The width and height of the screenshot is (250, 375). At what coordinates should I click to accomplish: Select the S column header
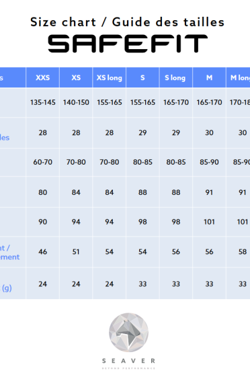tap(142, 77)
